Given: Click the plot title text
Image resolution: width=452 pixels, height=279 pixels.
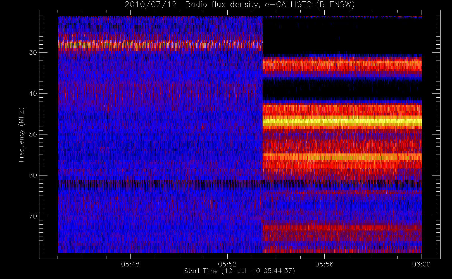Looking at the screenshot, I should 240,5.
